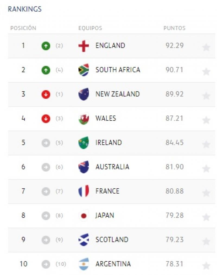Click the New Zealand flag icon

tap(84, 94)
